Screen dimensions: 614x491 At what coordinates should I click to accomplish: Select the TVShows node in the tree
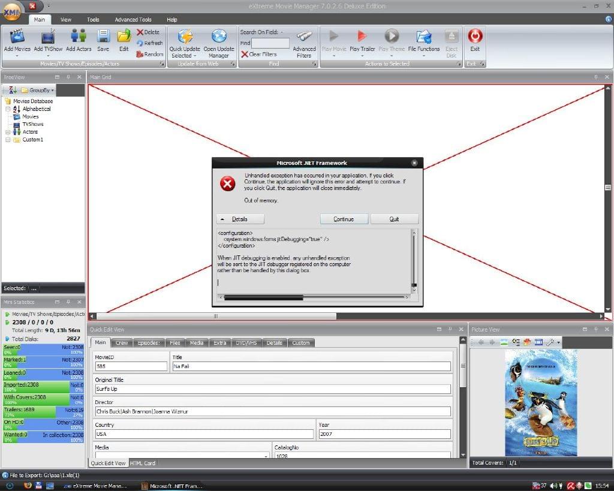point(33,124)
